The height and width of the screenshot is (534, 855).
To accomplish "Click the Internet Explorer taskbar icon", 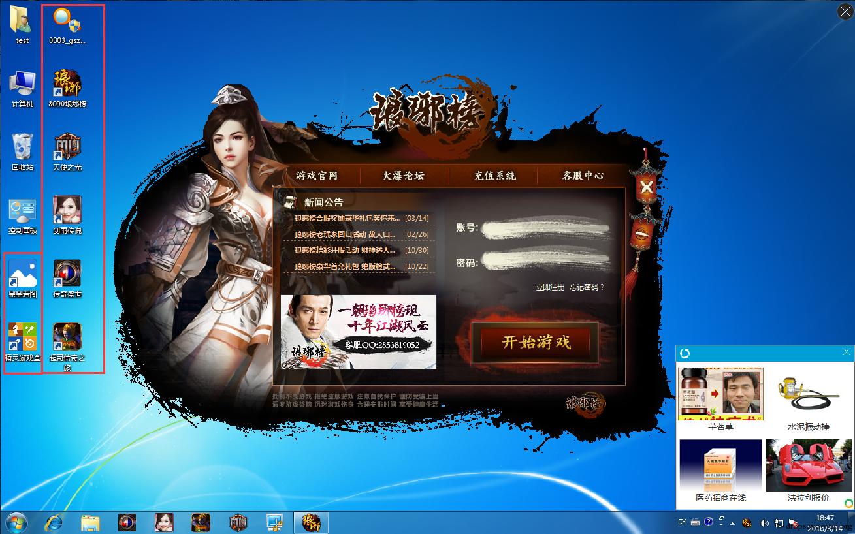I will coord(54,522).
